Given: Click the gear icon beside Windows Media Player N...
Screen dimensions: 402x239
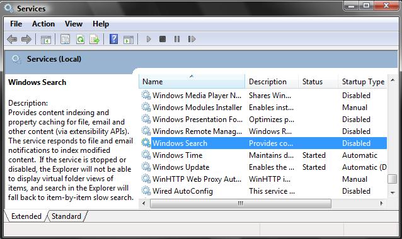Looking at the screenshot, I should pyautogui.click(x=146, y=96).
